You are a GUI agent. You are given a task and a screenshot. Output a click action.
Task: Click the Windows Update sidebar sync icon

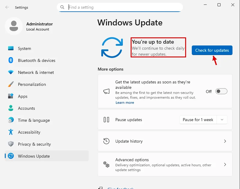[x=11, y=156]
